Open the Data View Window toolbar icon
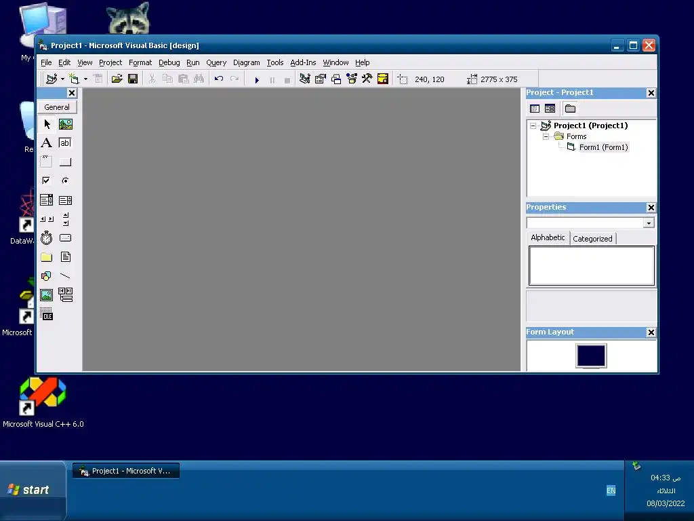 tap(383, 79)
